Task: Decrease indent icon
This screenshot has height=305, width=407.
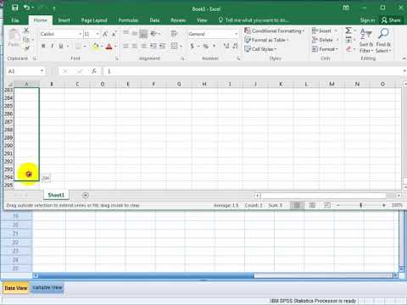Action: 153,46
